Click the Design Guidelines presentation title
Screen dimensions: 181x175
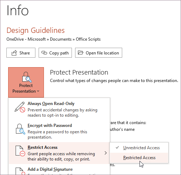click(35, 30)
